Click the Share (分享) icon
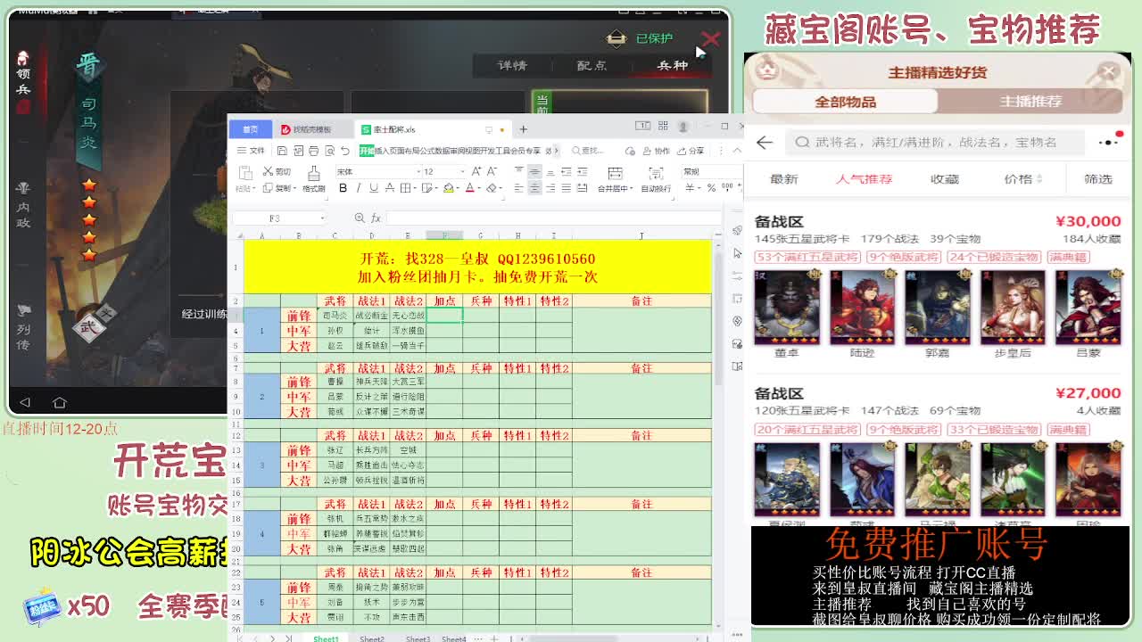The image size is (1142, 642). [691, 151]
